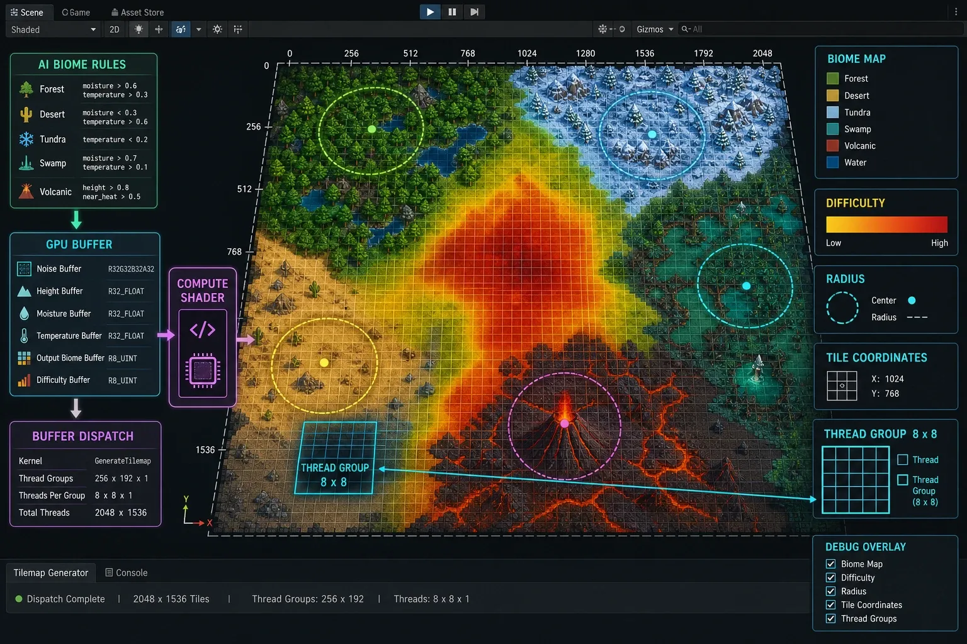Open the Shaded draw mode dropdown
Image resolution: width=967 pixels, height=644 pixels.
tap(54, 30)
